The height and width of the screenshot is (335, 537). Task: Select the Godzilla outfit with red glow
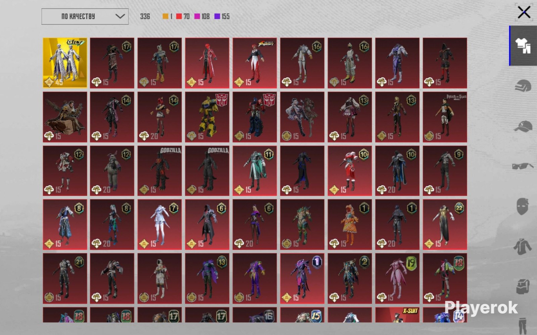(x=159, y=171)
